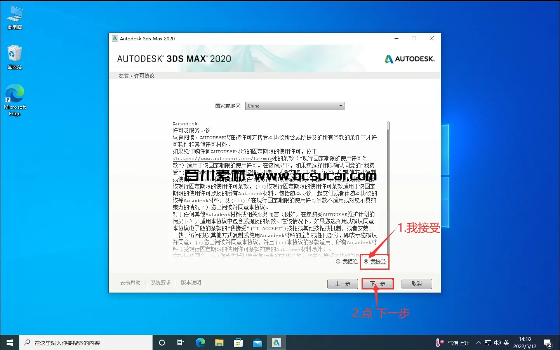The height and width of the screenshot is (350, 560).
Task: Open Microsoft Store from the taskbar
Action: pos(238,343)
